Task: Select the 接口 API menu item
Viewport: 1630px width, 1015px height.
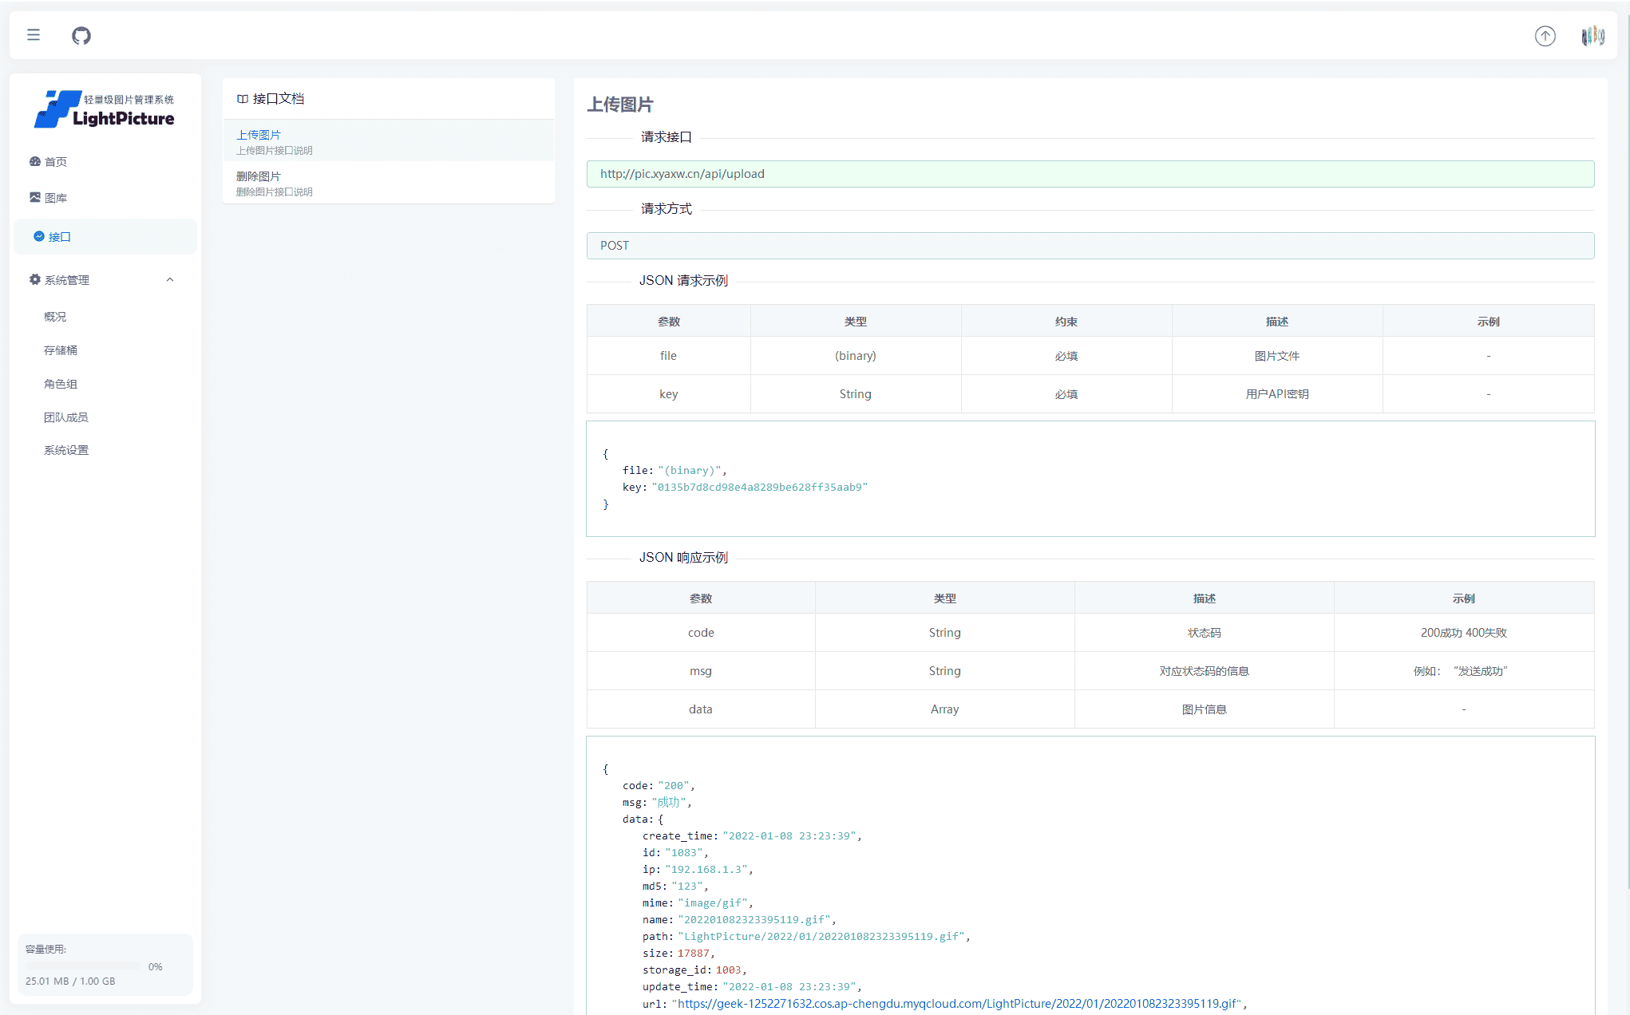Action: click(x=59, y=237)
